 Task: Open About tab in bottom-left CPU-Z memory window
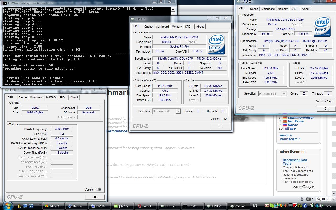pos(74,97)
